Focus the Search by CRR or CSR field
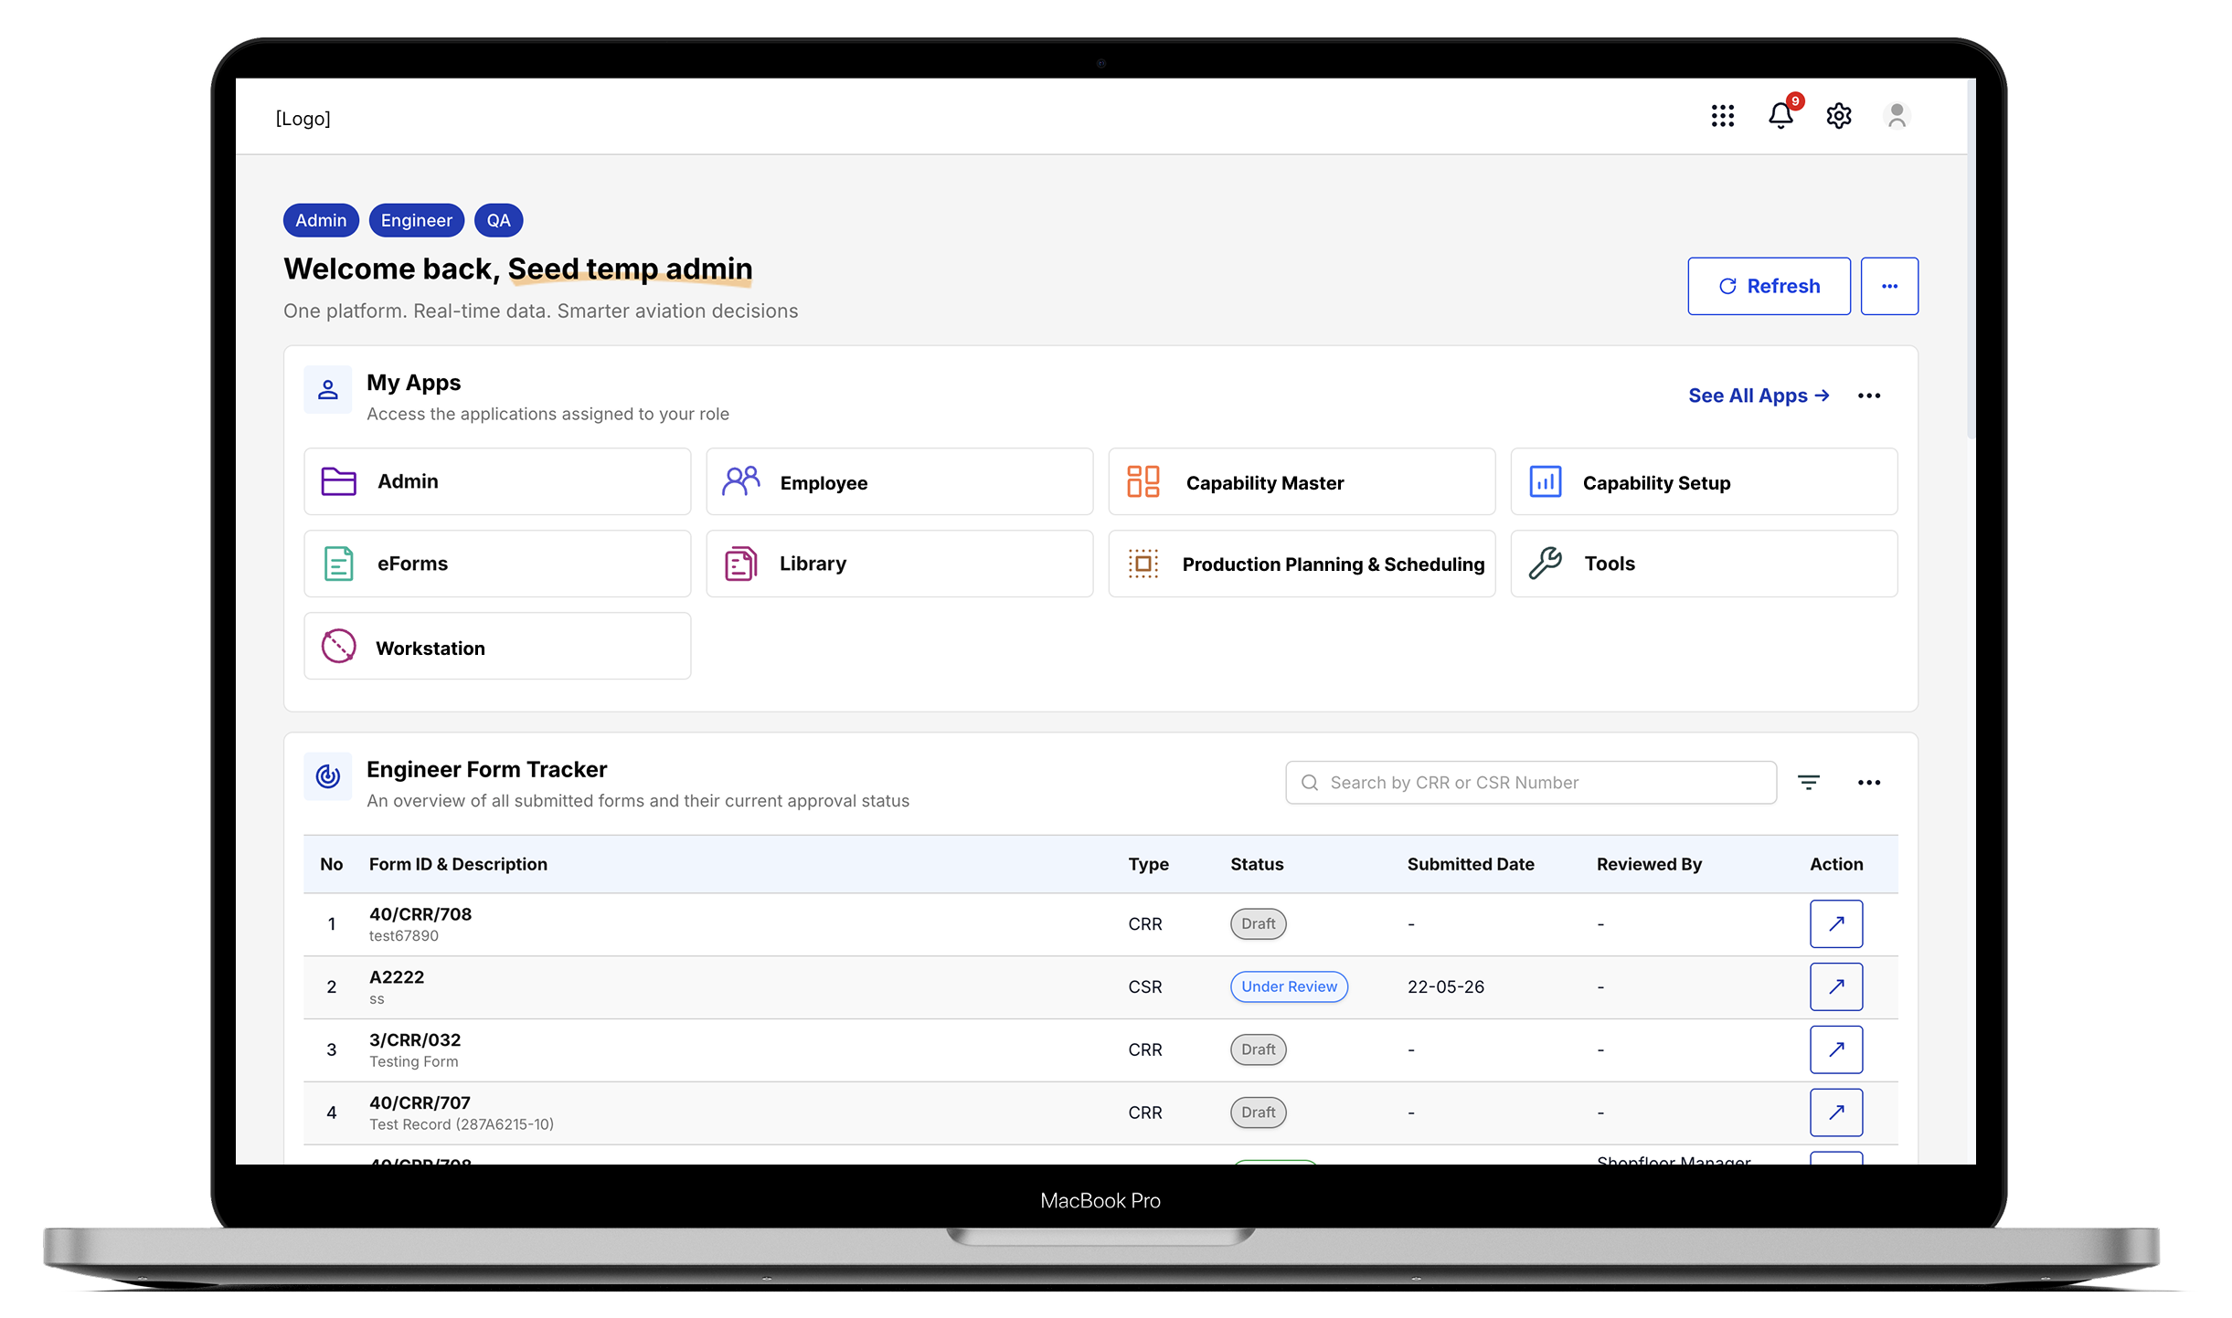 click(1531, 783)
